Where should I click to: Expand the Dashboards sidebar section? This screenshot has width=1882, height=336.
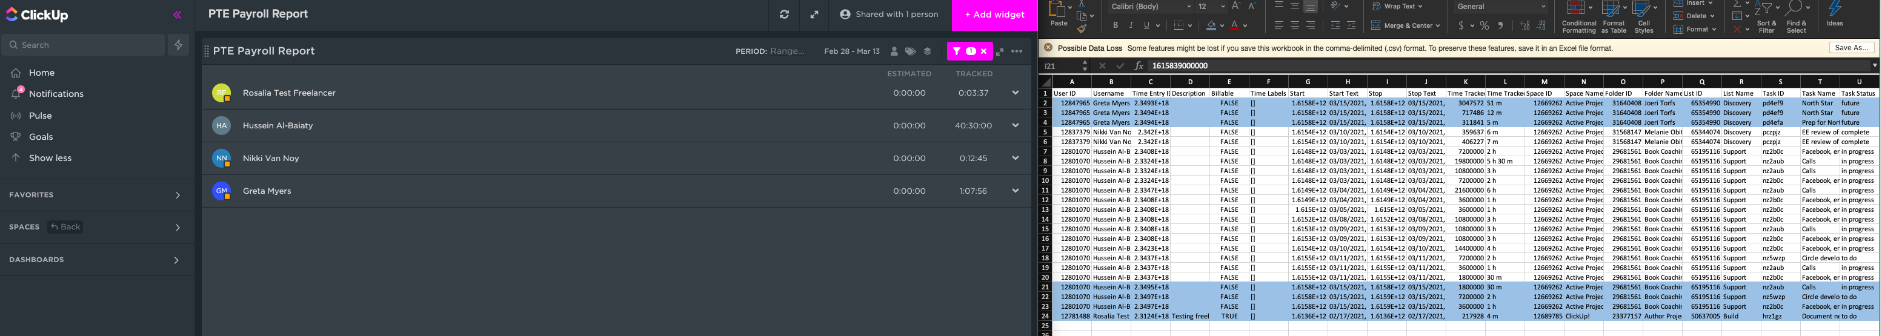176,260
